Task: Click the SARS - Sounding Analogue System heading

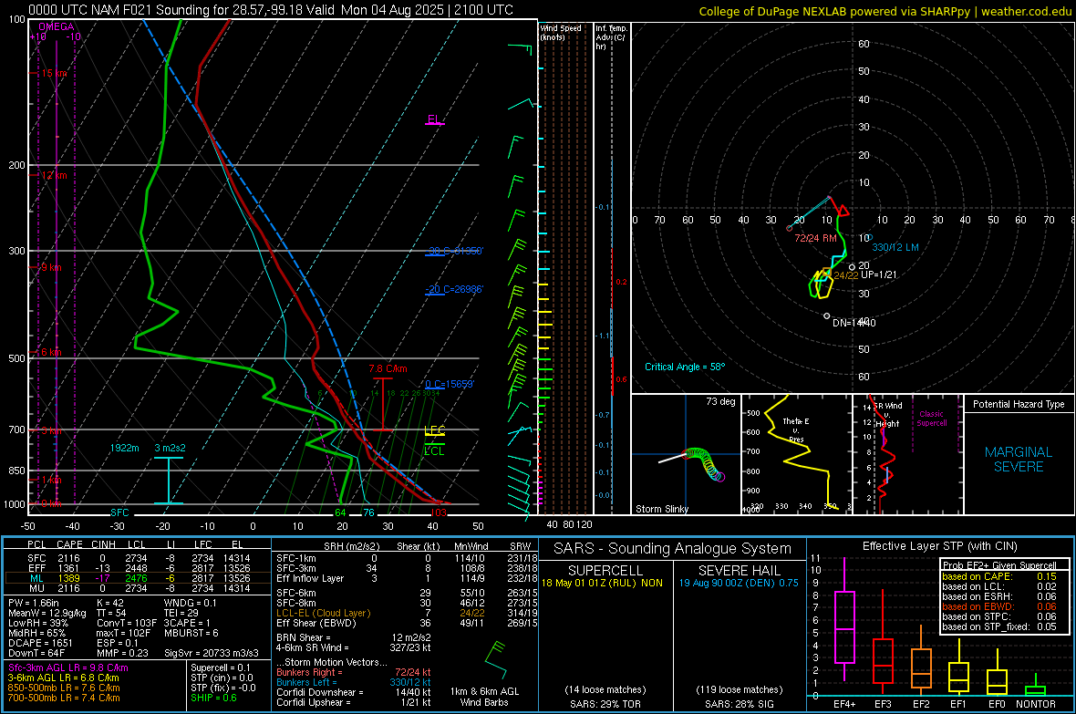Action: pos(672,549)
